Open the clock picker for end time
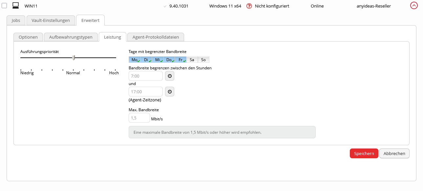The height and width of the screenshot is (191, 423). (x=169, y=92)
